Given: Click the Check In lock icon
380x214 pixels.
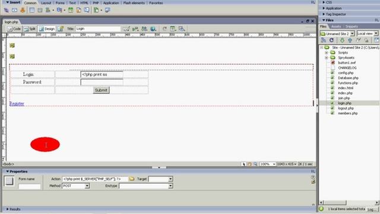Looking at the screenshot, I should coord(366,40).
